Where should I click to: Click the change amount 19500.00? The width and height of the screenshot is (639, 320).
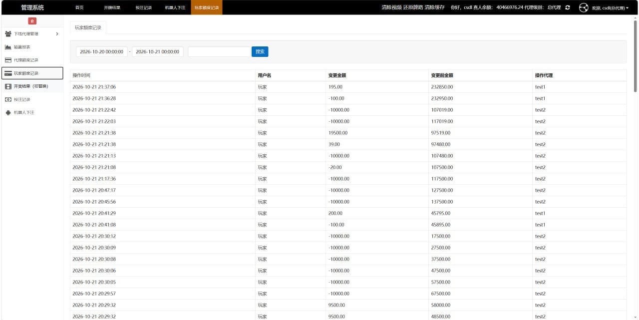pos(338,133)
